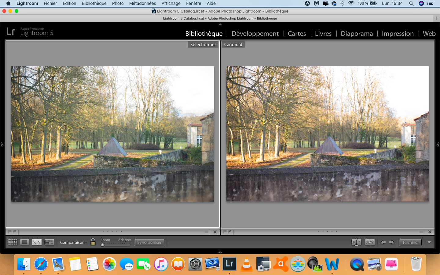440x275 pixels.
Task: Select the XY Compare view icon
Action: (37, 242)
